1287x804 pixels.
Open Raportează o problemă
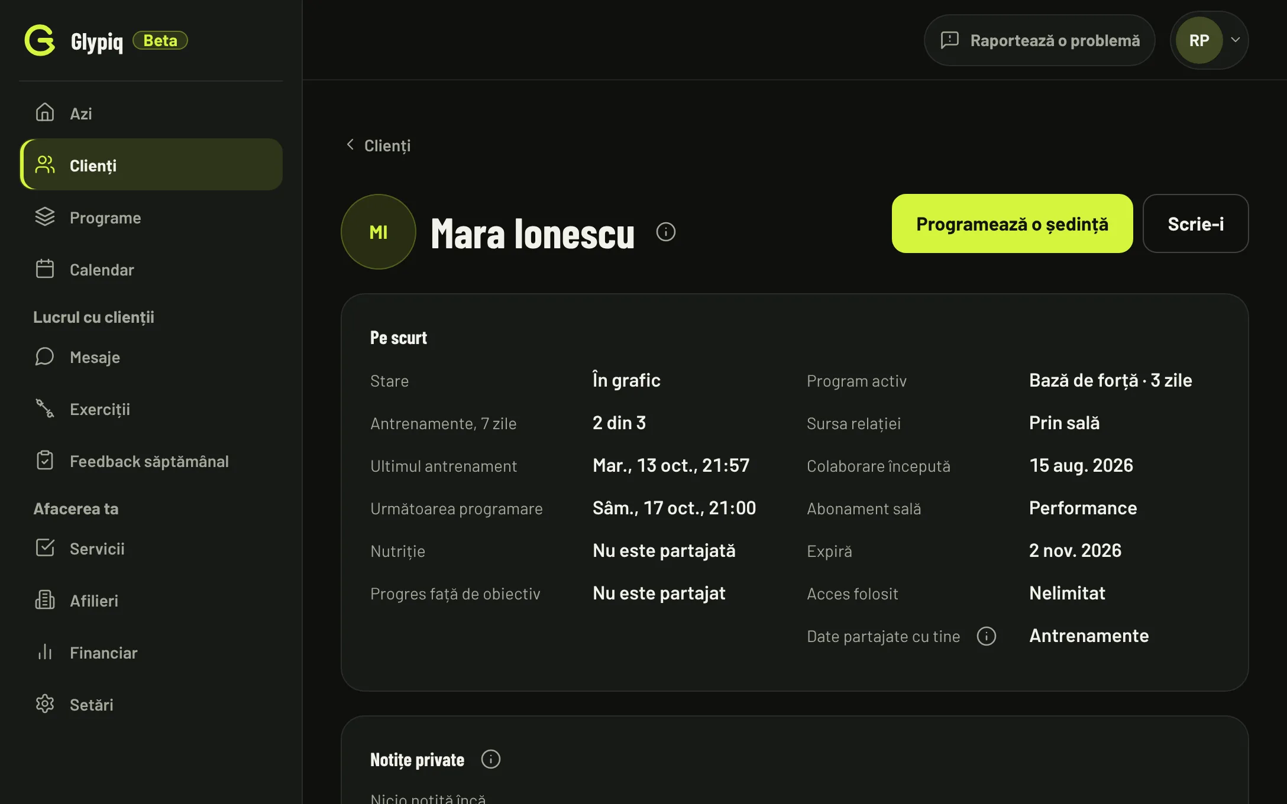1039,40
